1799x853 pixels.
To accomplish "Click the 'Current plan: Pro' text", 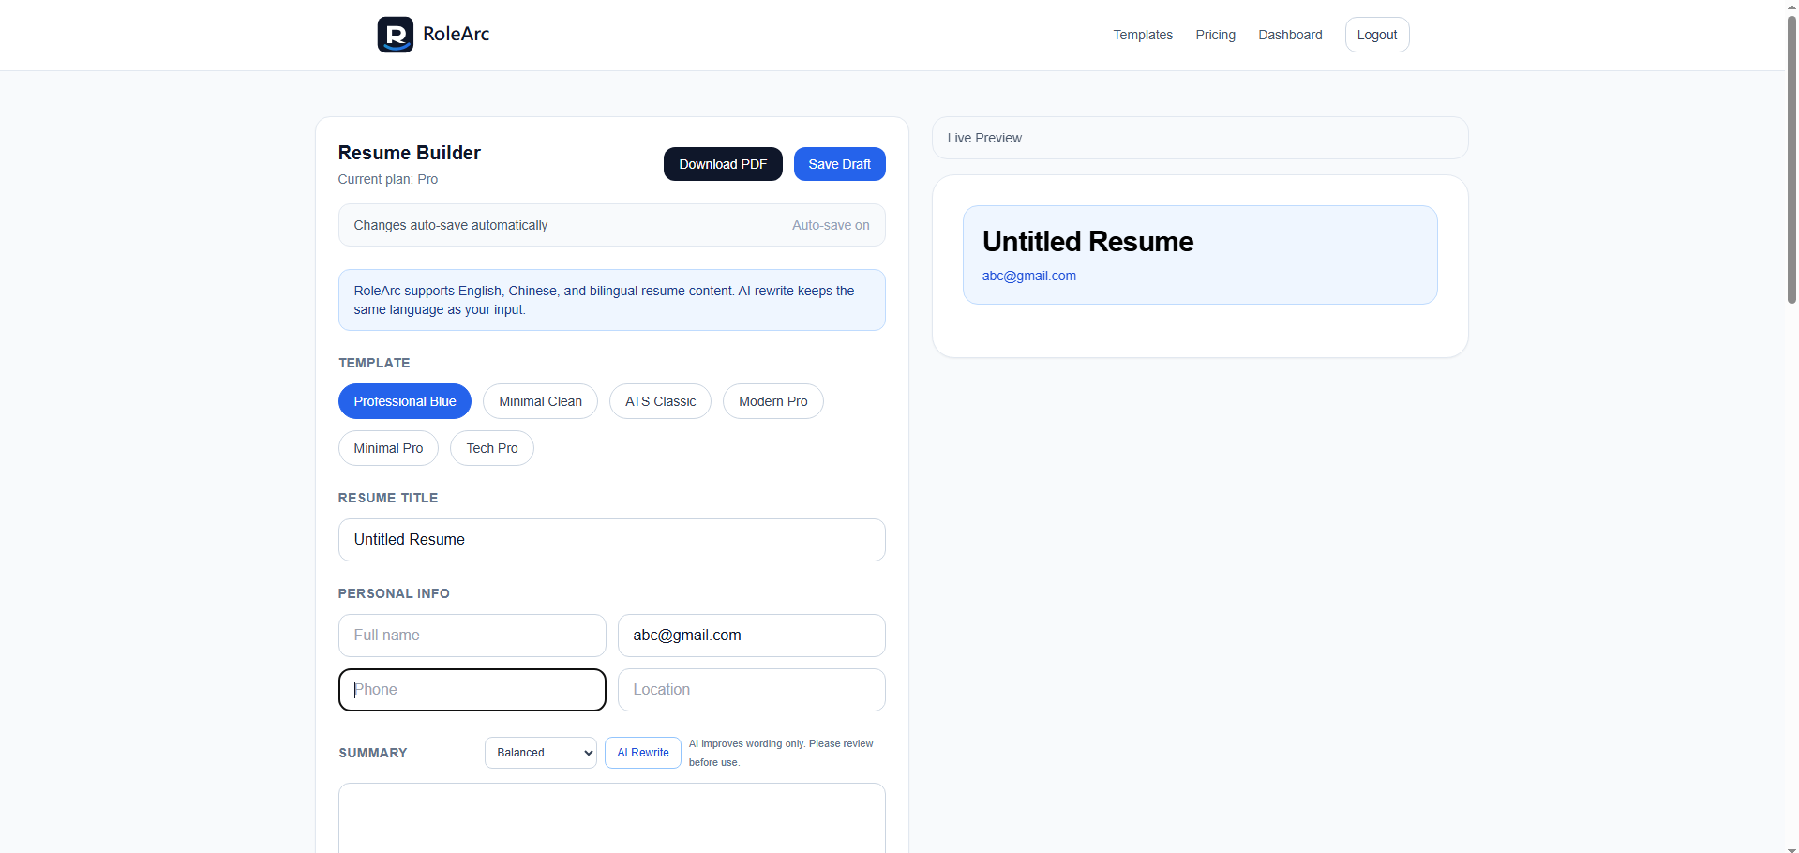I will (388, 179).
